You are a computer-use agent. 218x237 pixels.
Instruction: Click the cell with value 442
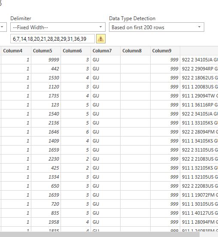pos(46,69)
